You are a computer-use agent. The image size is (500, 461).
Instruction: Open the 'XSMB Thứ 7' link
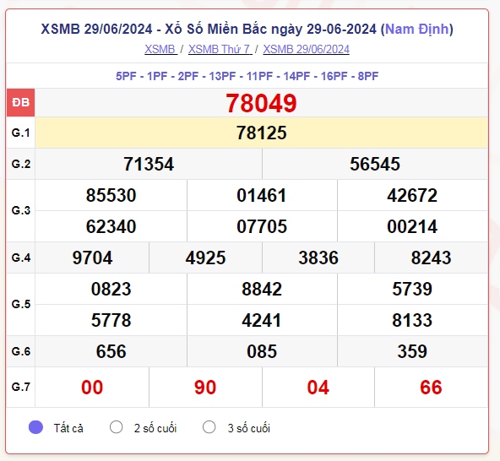coord(220,50)
